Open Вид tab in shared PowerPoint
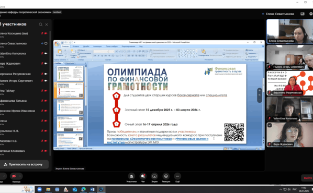This screenshot has width=313, height=193. (x=141, y=46)
